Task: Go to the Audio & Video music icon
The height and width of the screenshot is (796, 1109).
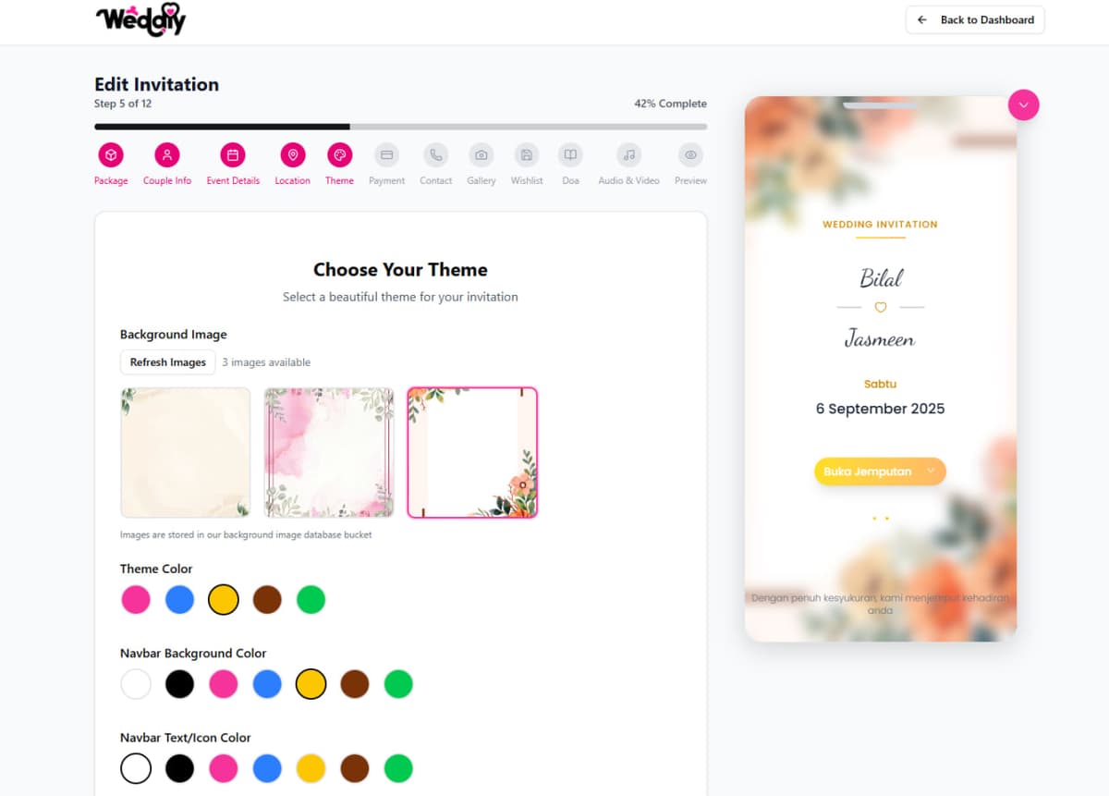Action: pos(628,155)
